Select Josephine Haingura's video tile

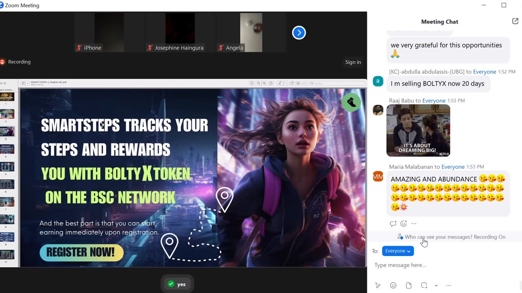180,33
